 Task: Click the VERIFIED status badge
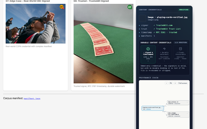[184, 10]
